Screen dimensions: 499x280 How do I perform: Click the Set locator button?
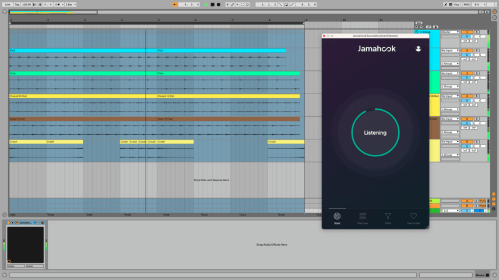pyautogui.click(x=419, y=23)
